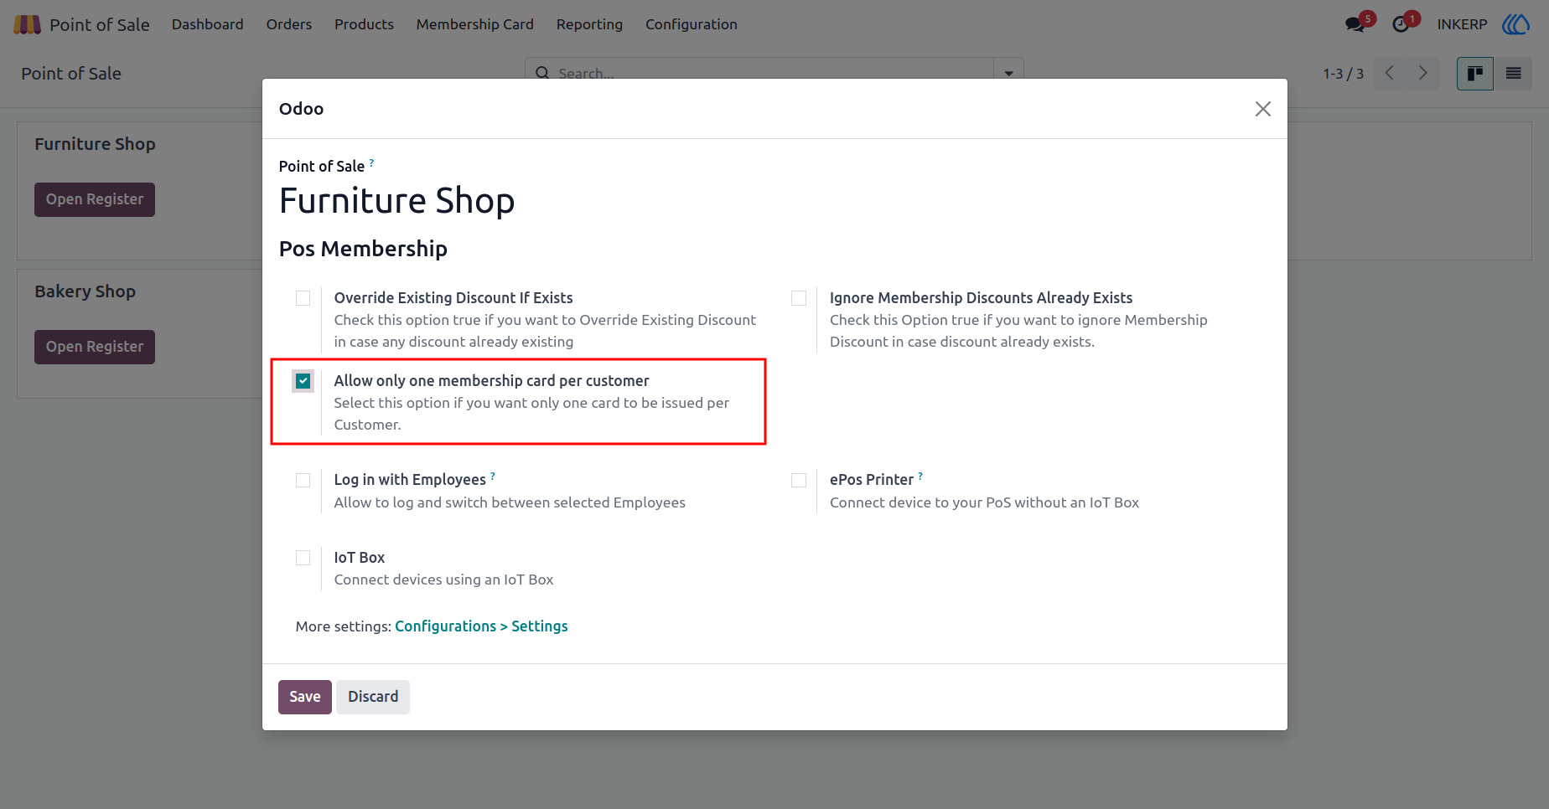The width and height of the screenshot is (1549, 809).
Task: Save the Furniture Shop settings
Action: 305,697
